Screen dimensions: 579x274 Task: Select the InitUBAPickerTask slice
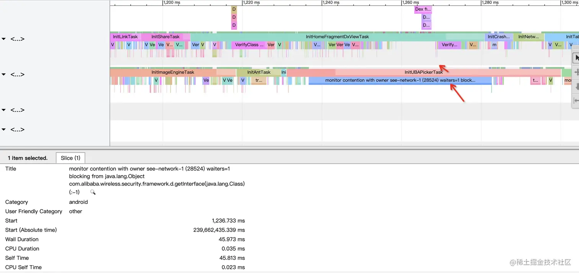(x=424, y=72)
